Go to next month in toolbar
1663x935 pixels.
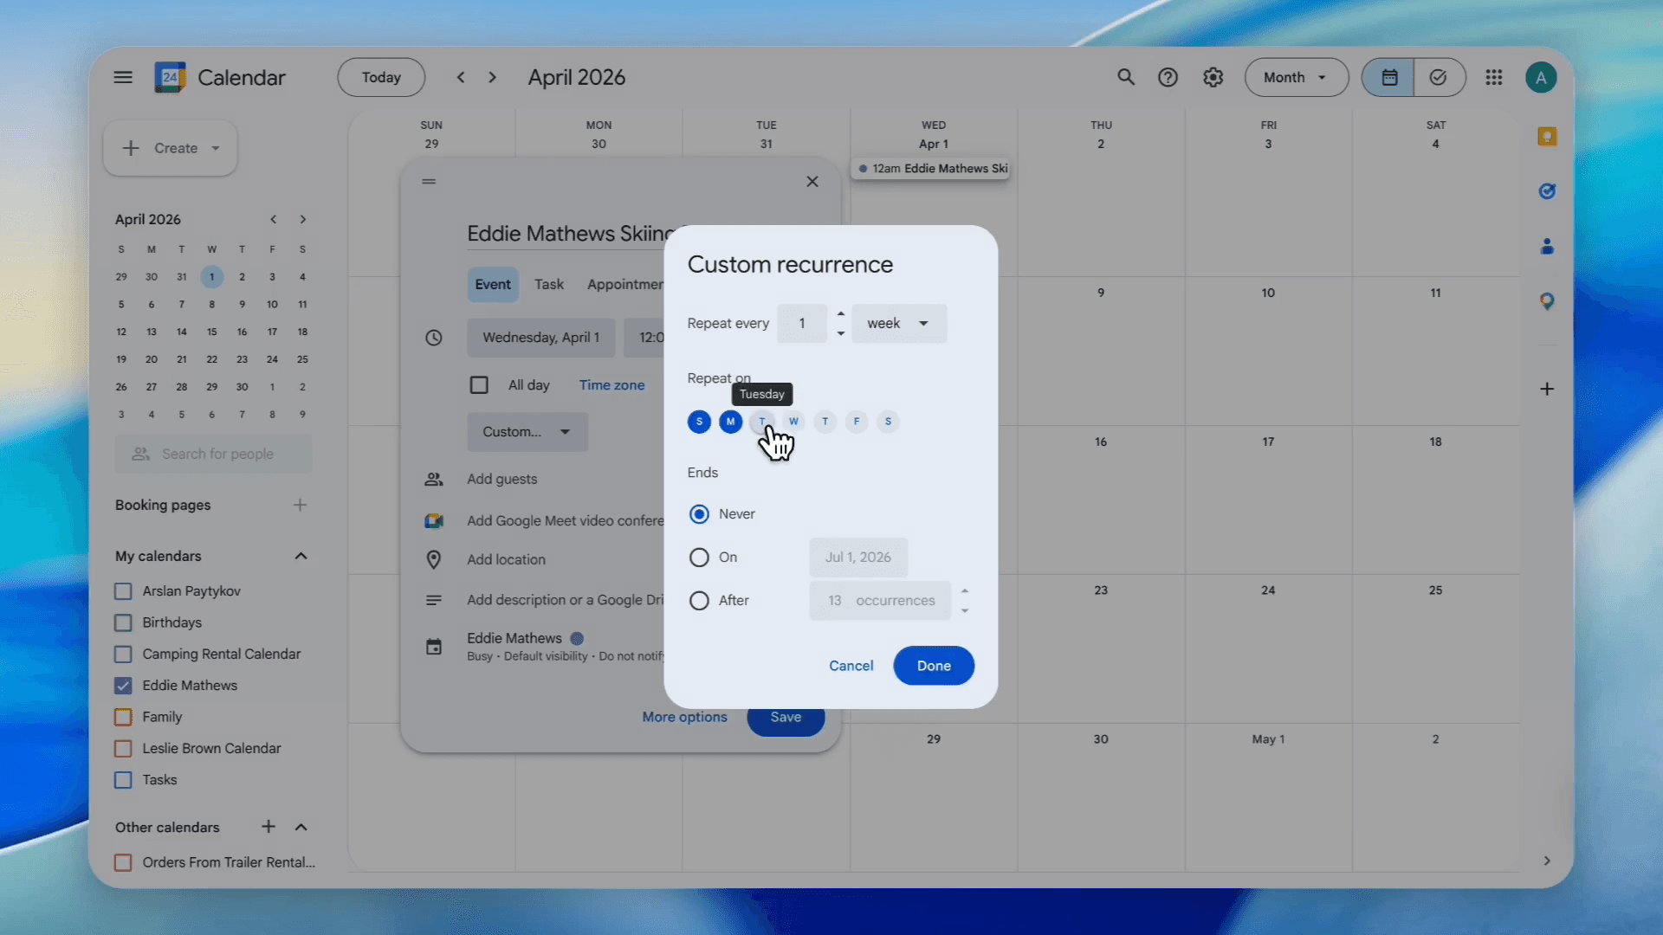click(492, 77)
